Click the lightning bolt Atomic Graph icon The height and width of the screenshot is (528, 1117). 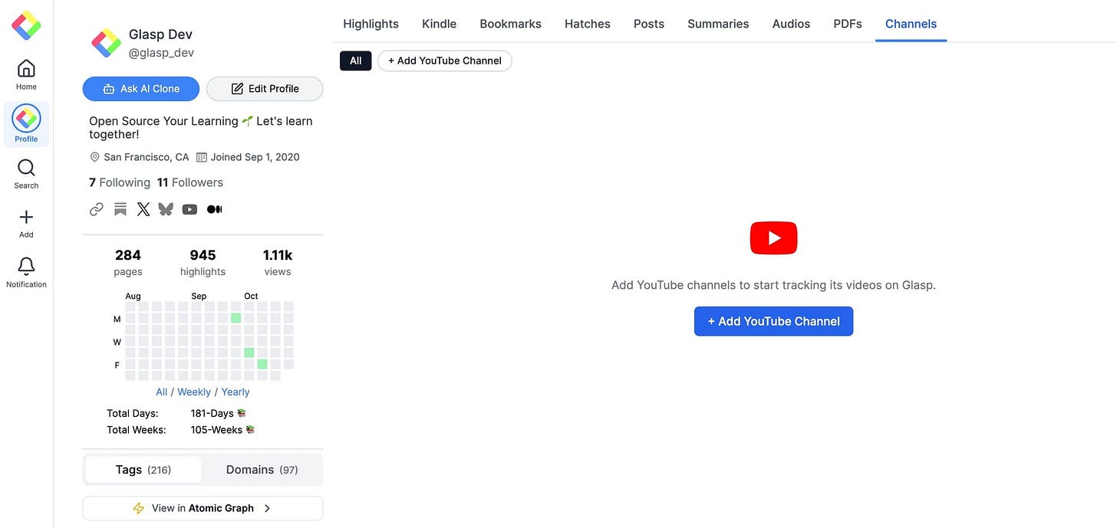139,508
